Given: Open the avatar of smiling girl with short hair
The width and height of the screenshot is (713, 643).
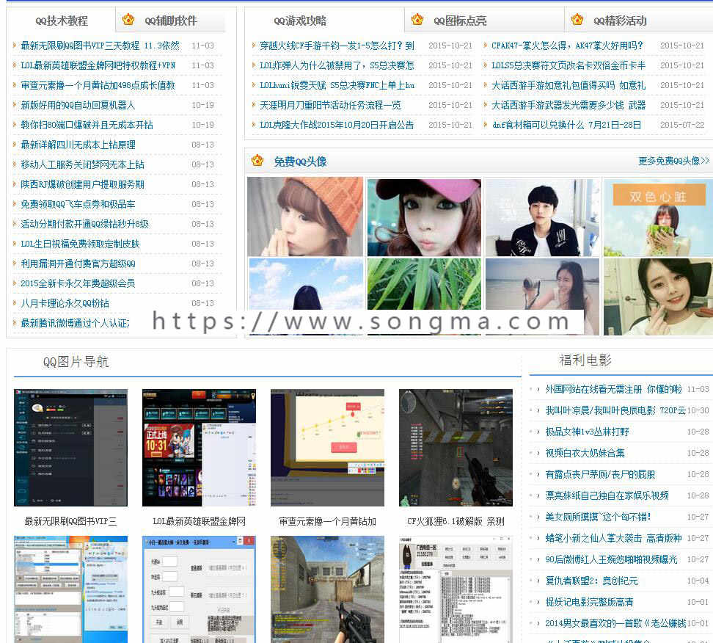Looking at the screenshot, I should (x=659, y=297).
